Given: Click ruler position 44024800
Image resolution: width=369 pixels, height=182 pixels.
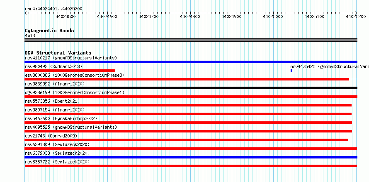Looking at the screenshot, I should click(190, 17).
